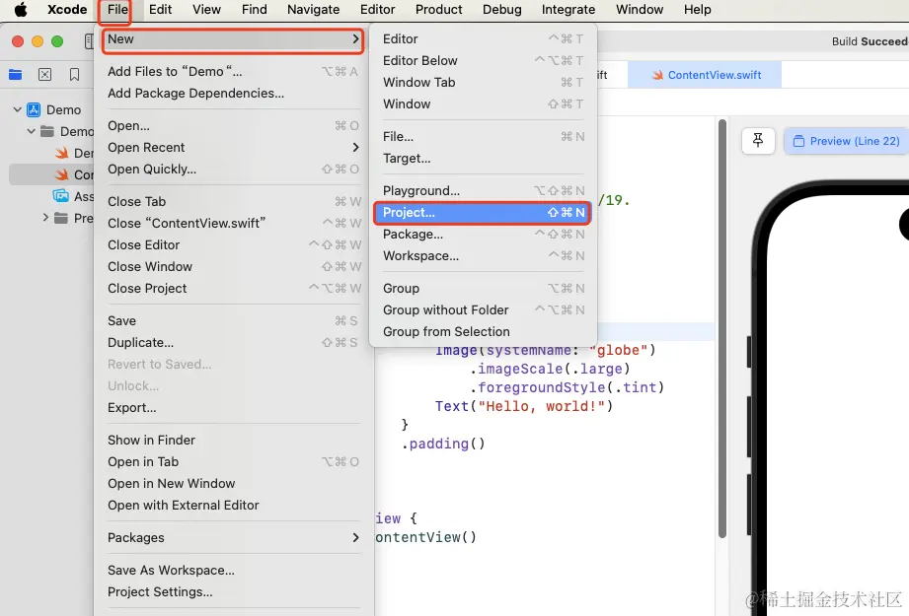The width and height of the screenshot is (909, 616).
Task: Collapse the Demo project root
Action: coord(18,109)
